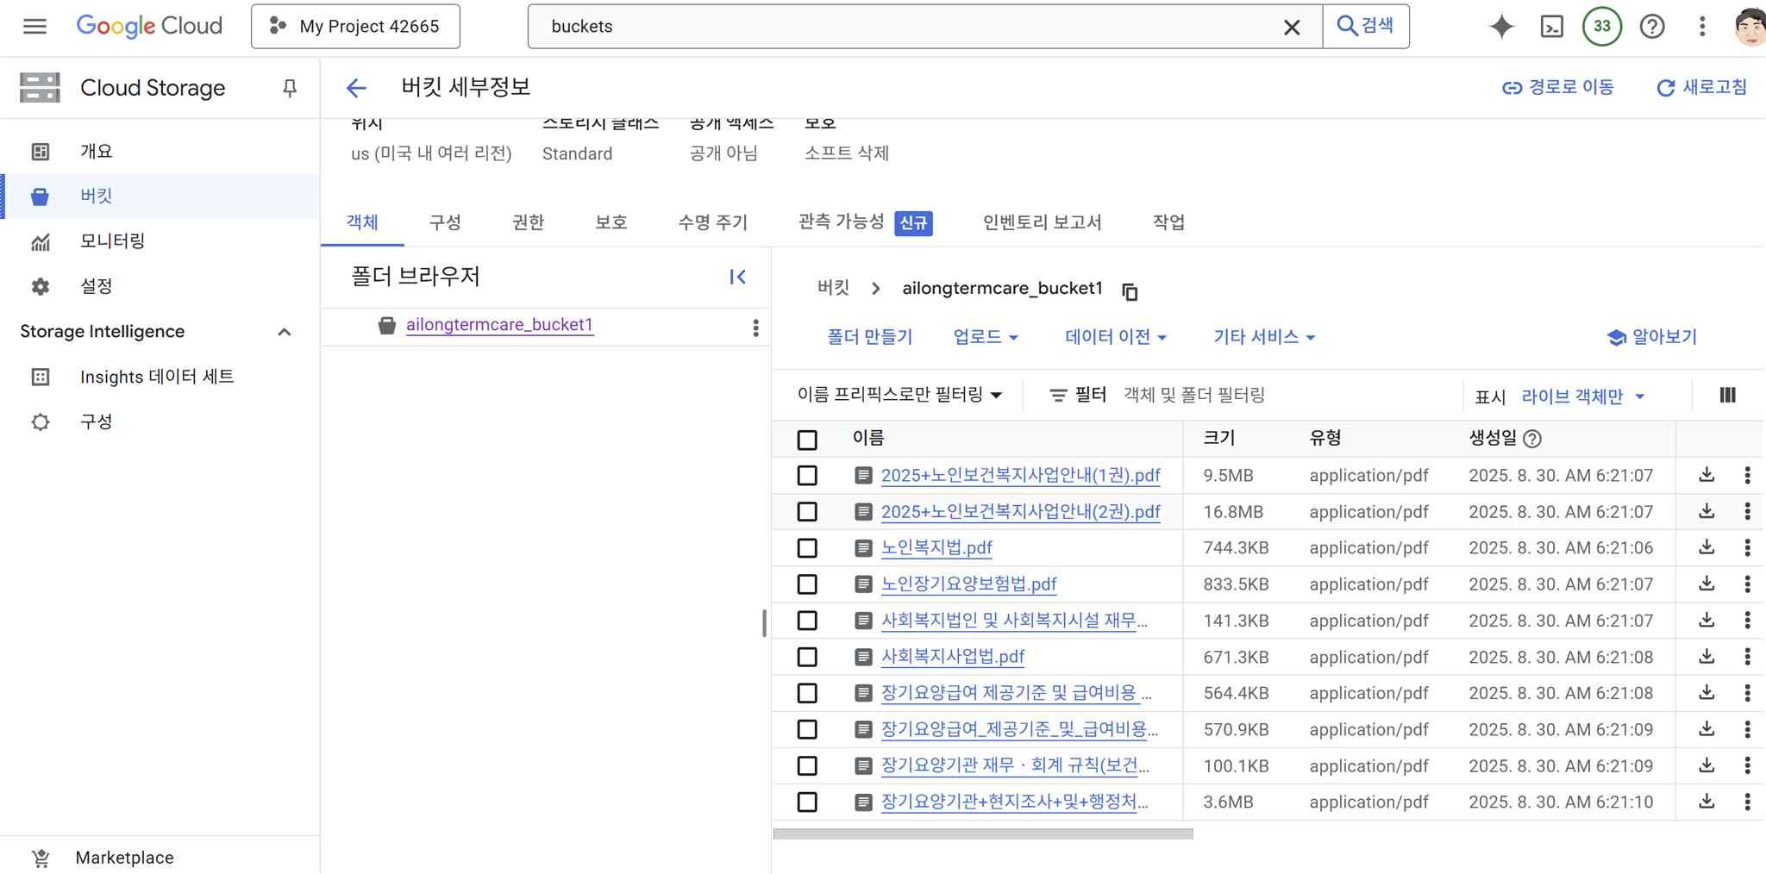Clear the buckets search text

coord(1291,27)
